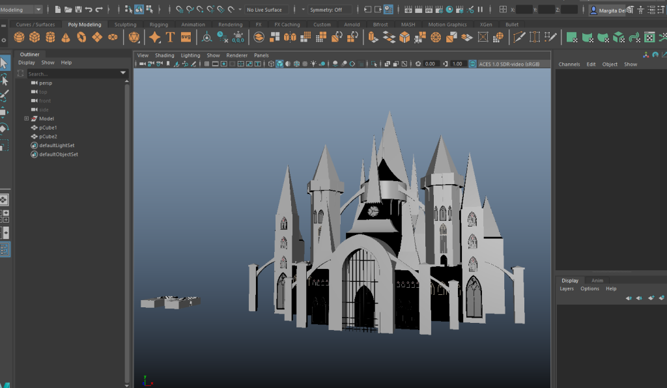The image size is (667, 388).
Task: Toggle select by component type mode
Action: [149, 9]
